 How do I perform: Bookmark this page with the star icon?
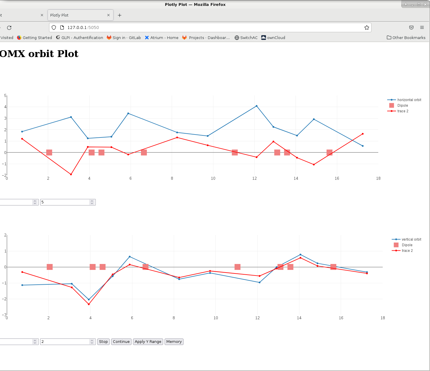click(366, 27)
